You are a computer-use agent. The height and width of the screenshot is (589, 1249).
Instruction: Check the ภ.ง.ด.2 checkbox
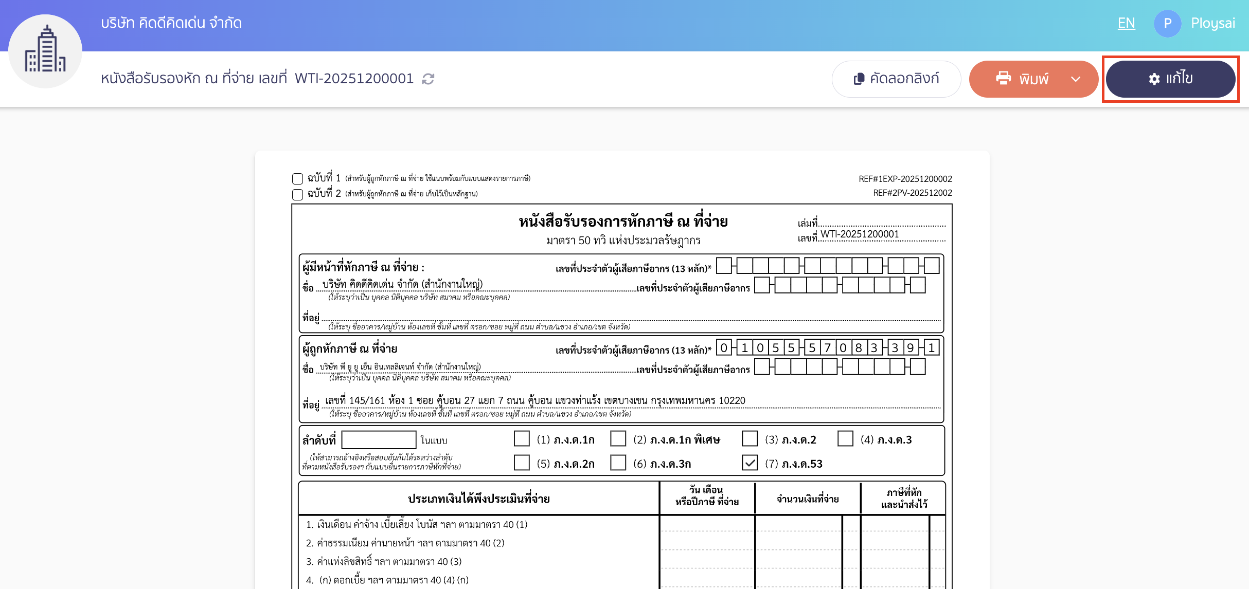[750, 439]
